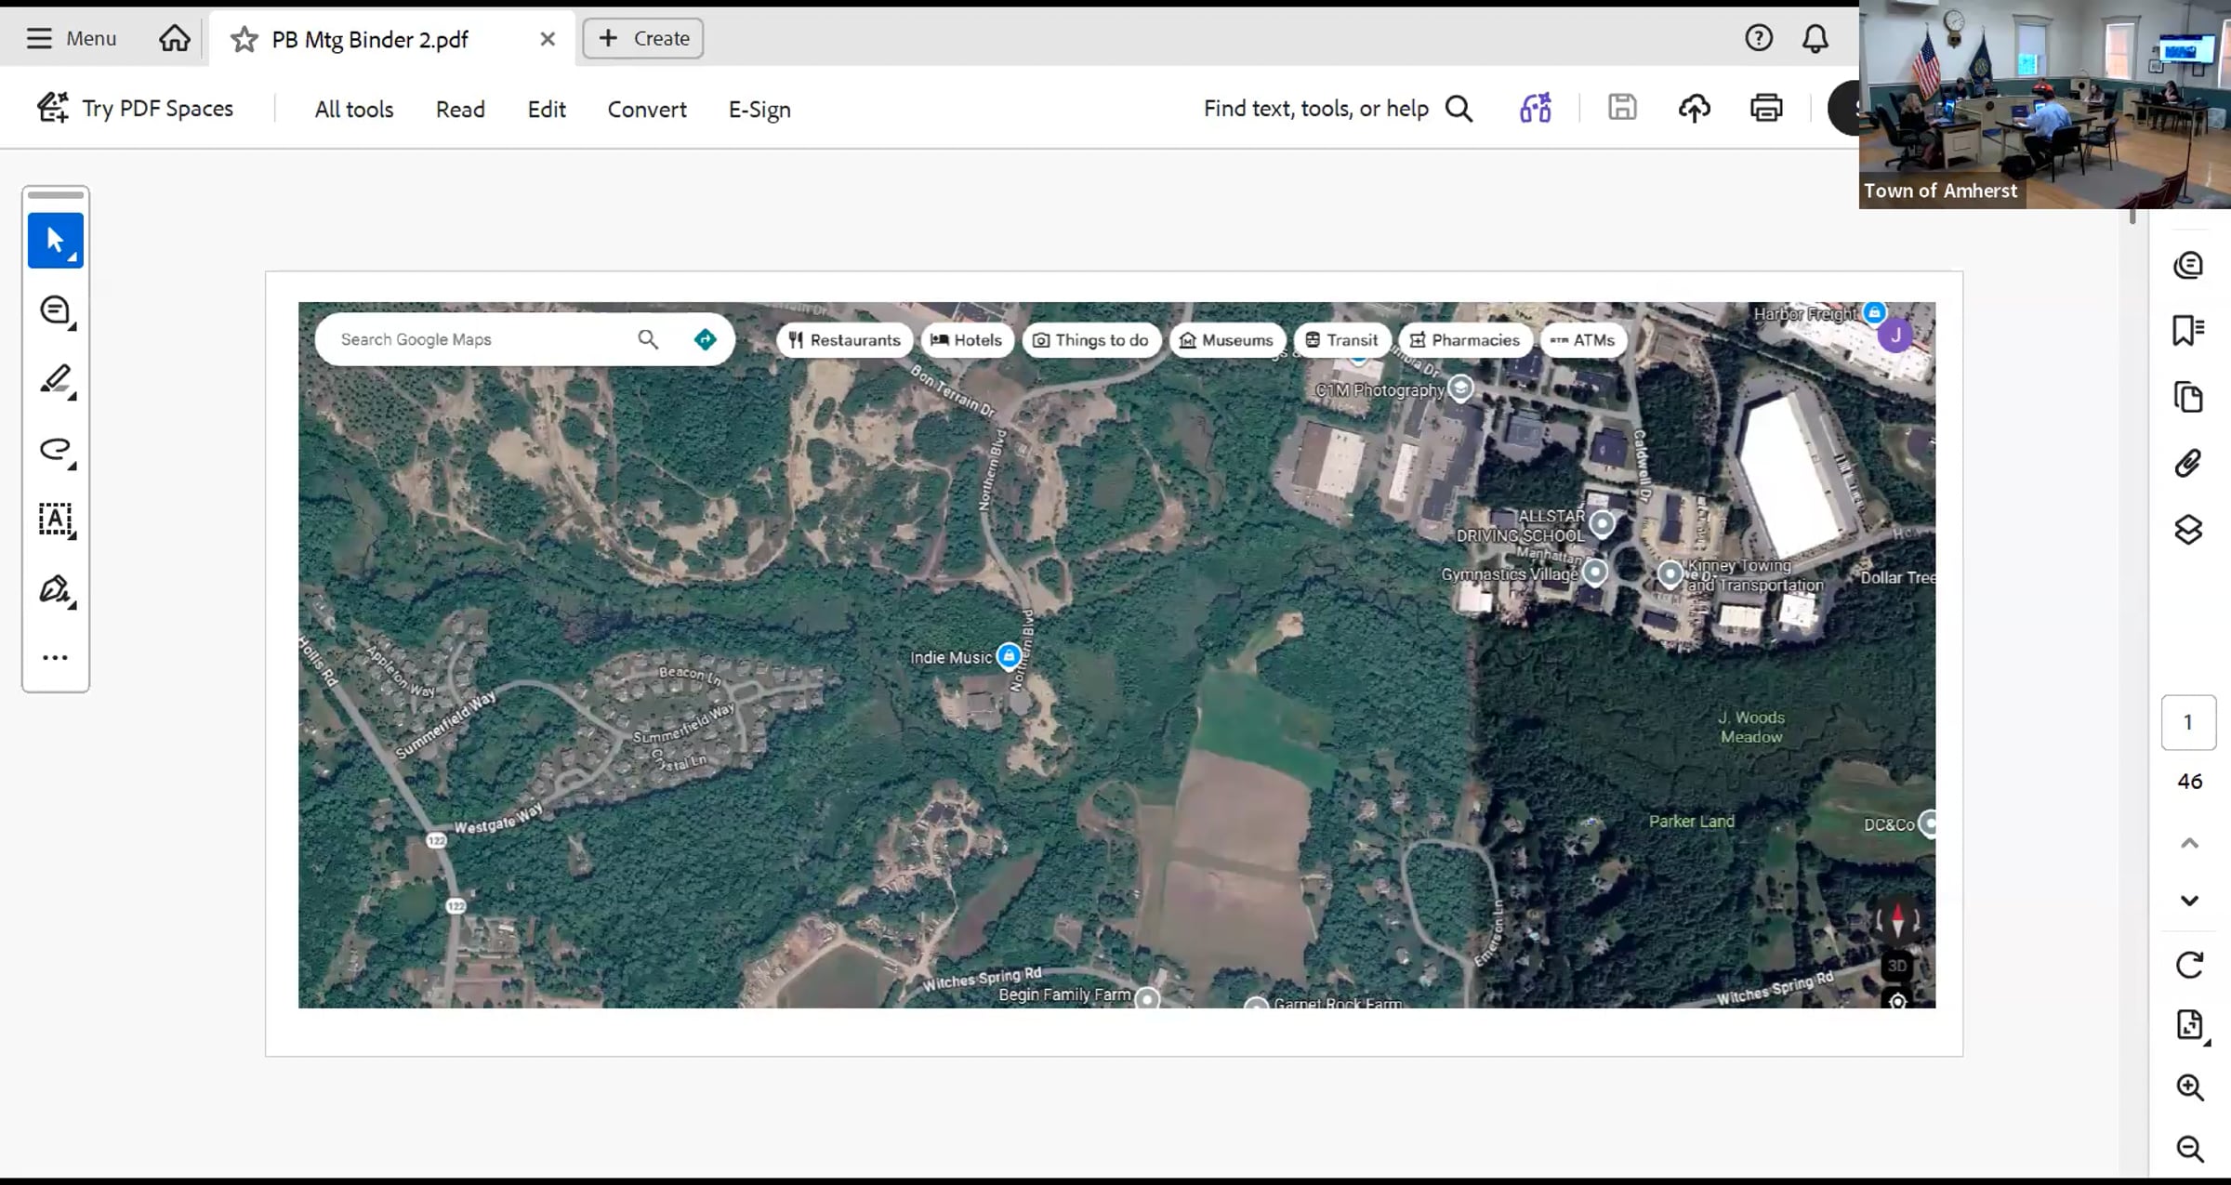Select the Highlight pen tool
The width and height of the screenshot is (2231, 1185).
point(56,380)
